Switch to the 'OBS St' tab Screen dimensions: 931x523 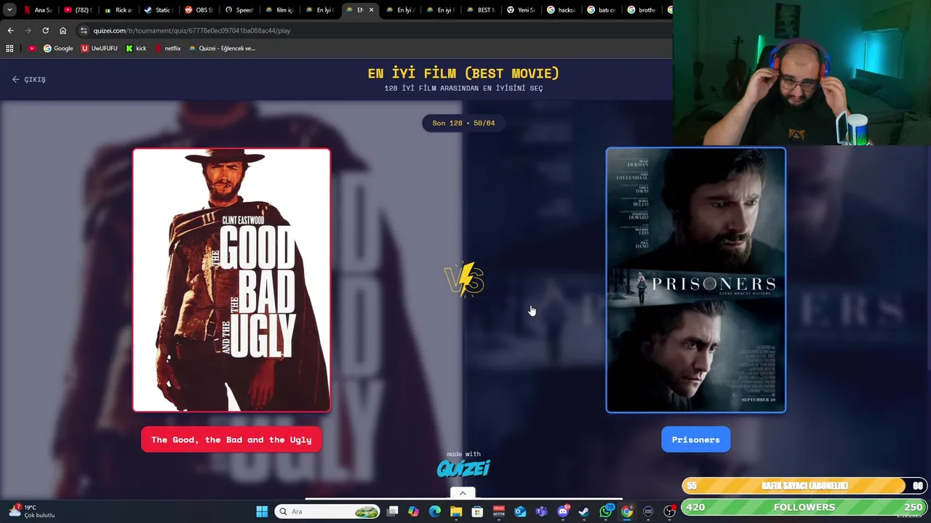(x=198, y=10)
